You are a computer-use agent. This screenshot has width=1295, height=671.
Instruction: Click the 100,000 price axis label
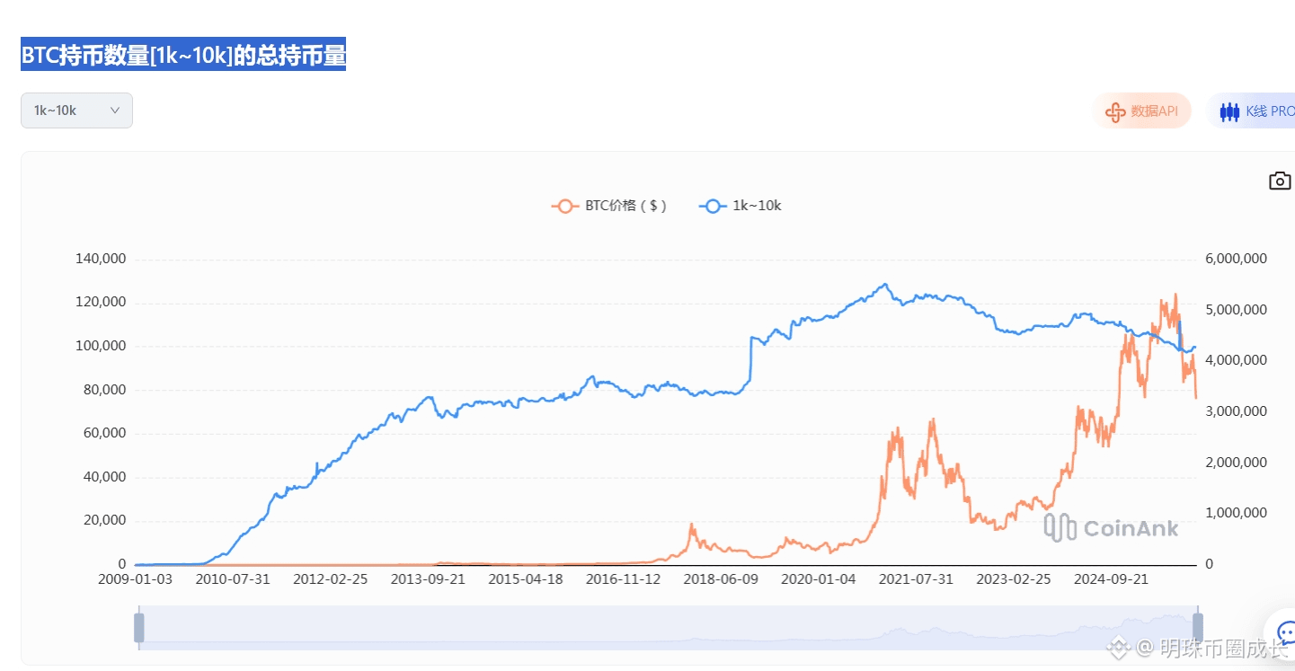pyautogui.click(x=100, y=346)
